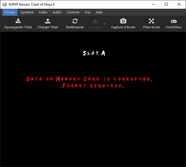186x167 pixels.
Task: Close the SUPER Naruto emulator window
Action: 179,4
